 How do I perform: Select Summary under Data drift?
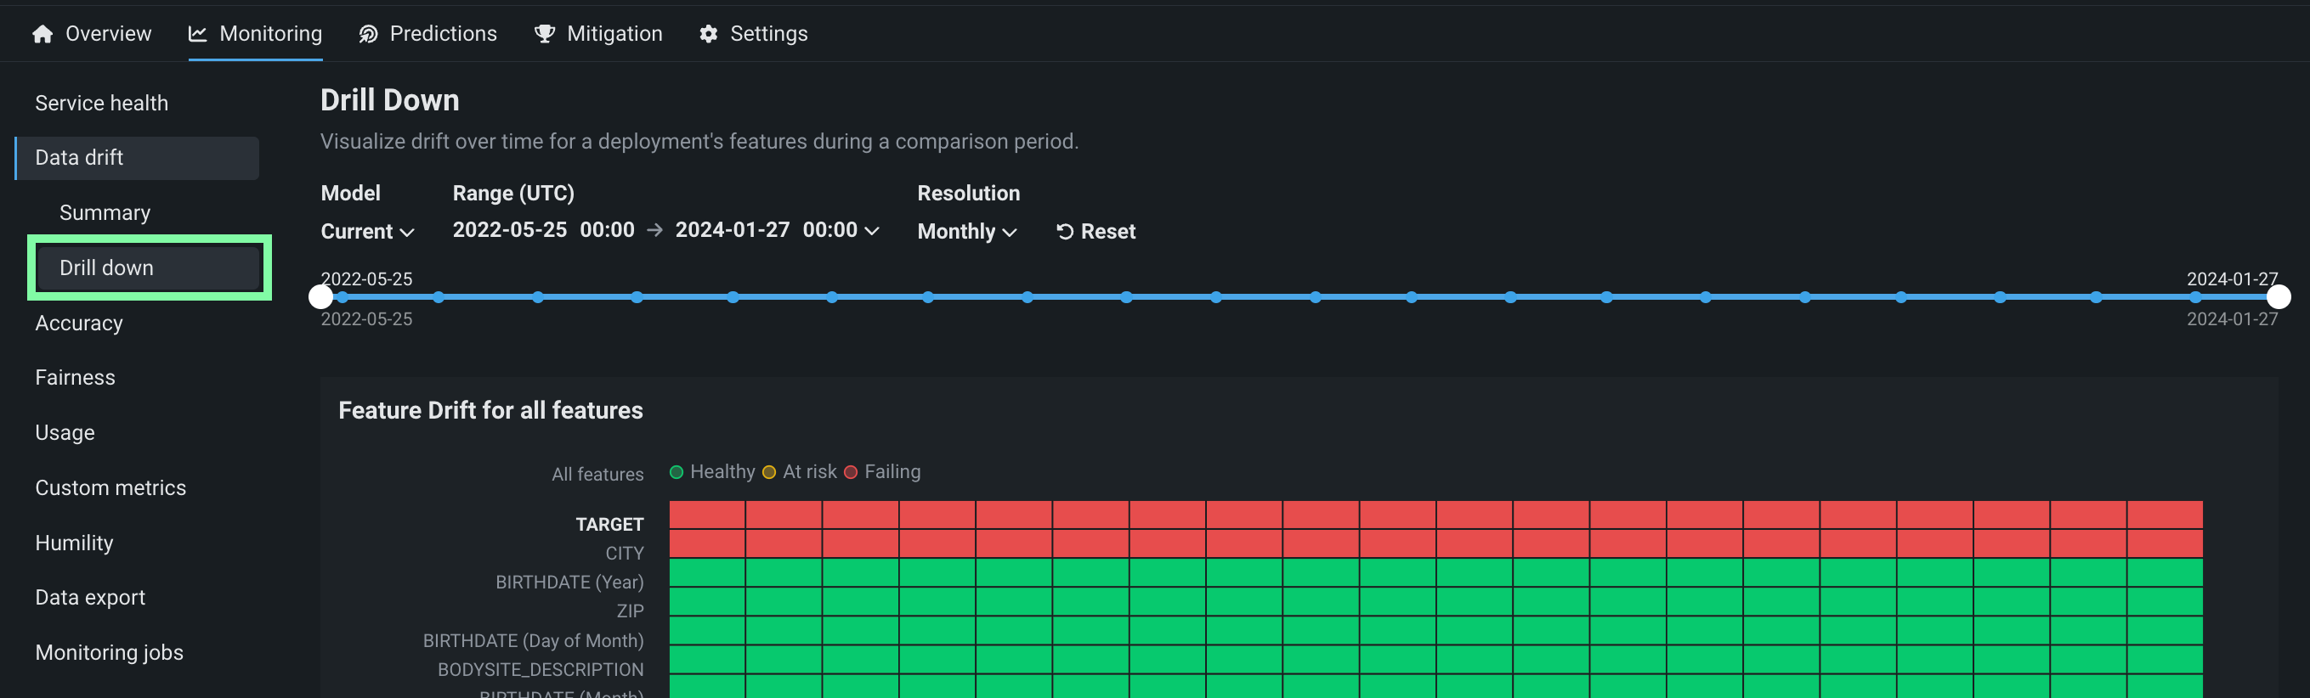coord(105,213)
